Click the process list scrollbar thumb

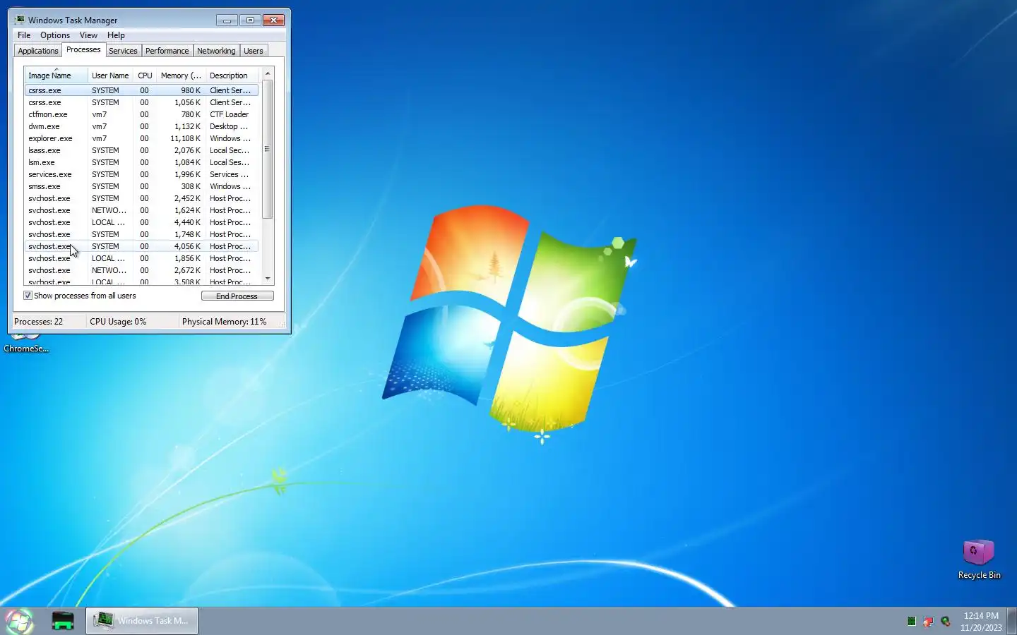coord(267,149)
